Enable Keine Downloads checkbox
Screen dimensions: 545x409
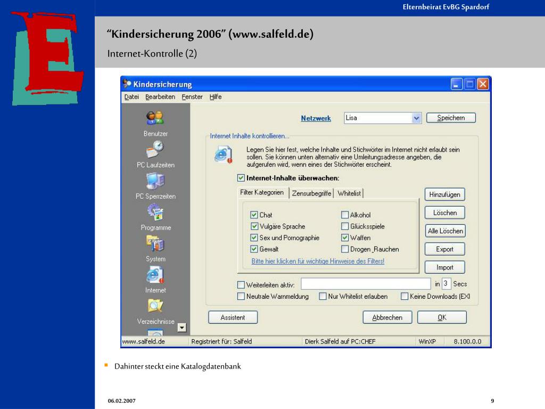(404, 296)
